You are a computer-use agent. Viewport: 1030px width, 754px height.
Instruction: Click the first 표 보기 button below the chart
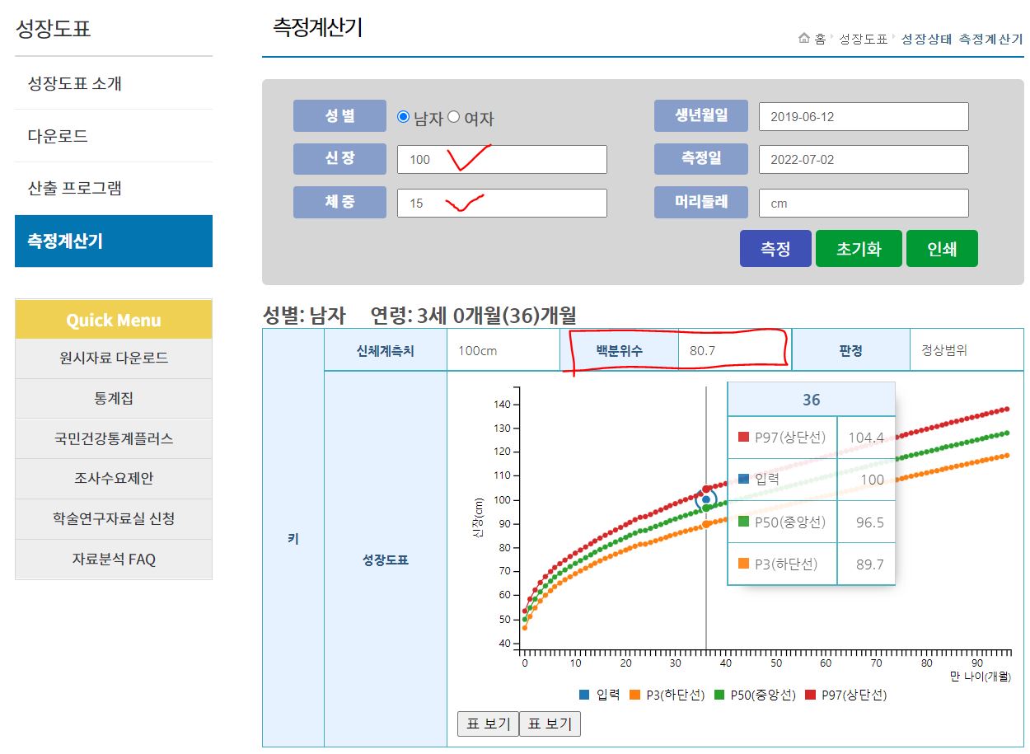pyautogui.click(x=487, y=724)
